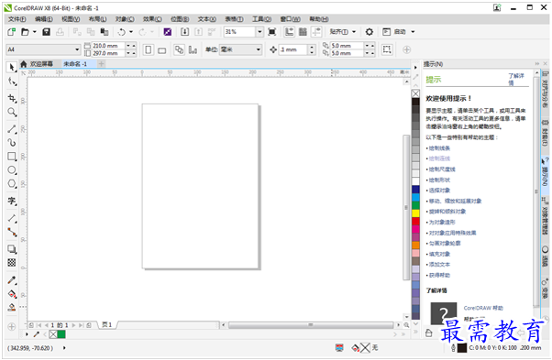The height and width of the screenshot is (360, 552).
Task: Select the Pick tool in toolbox
Action: pos(12,67)
